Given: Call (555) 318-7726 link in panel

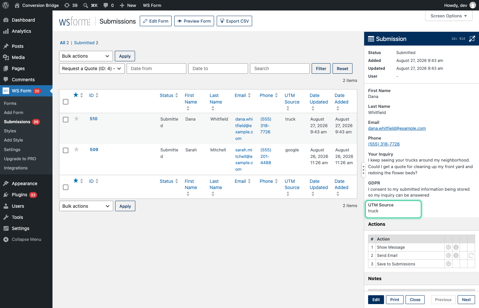Looking at the screenshot, I should pyautogui.click(x=384, y=144).
